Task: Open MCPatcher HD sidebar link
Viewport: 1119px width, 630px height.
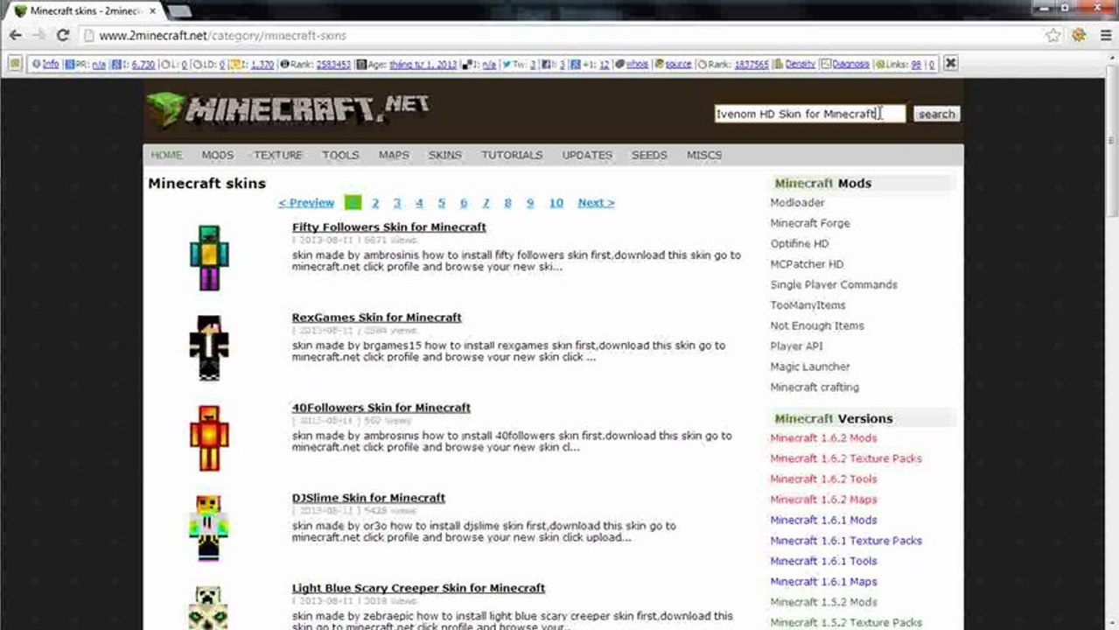Action: [x=807, y=264]
